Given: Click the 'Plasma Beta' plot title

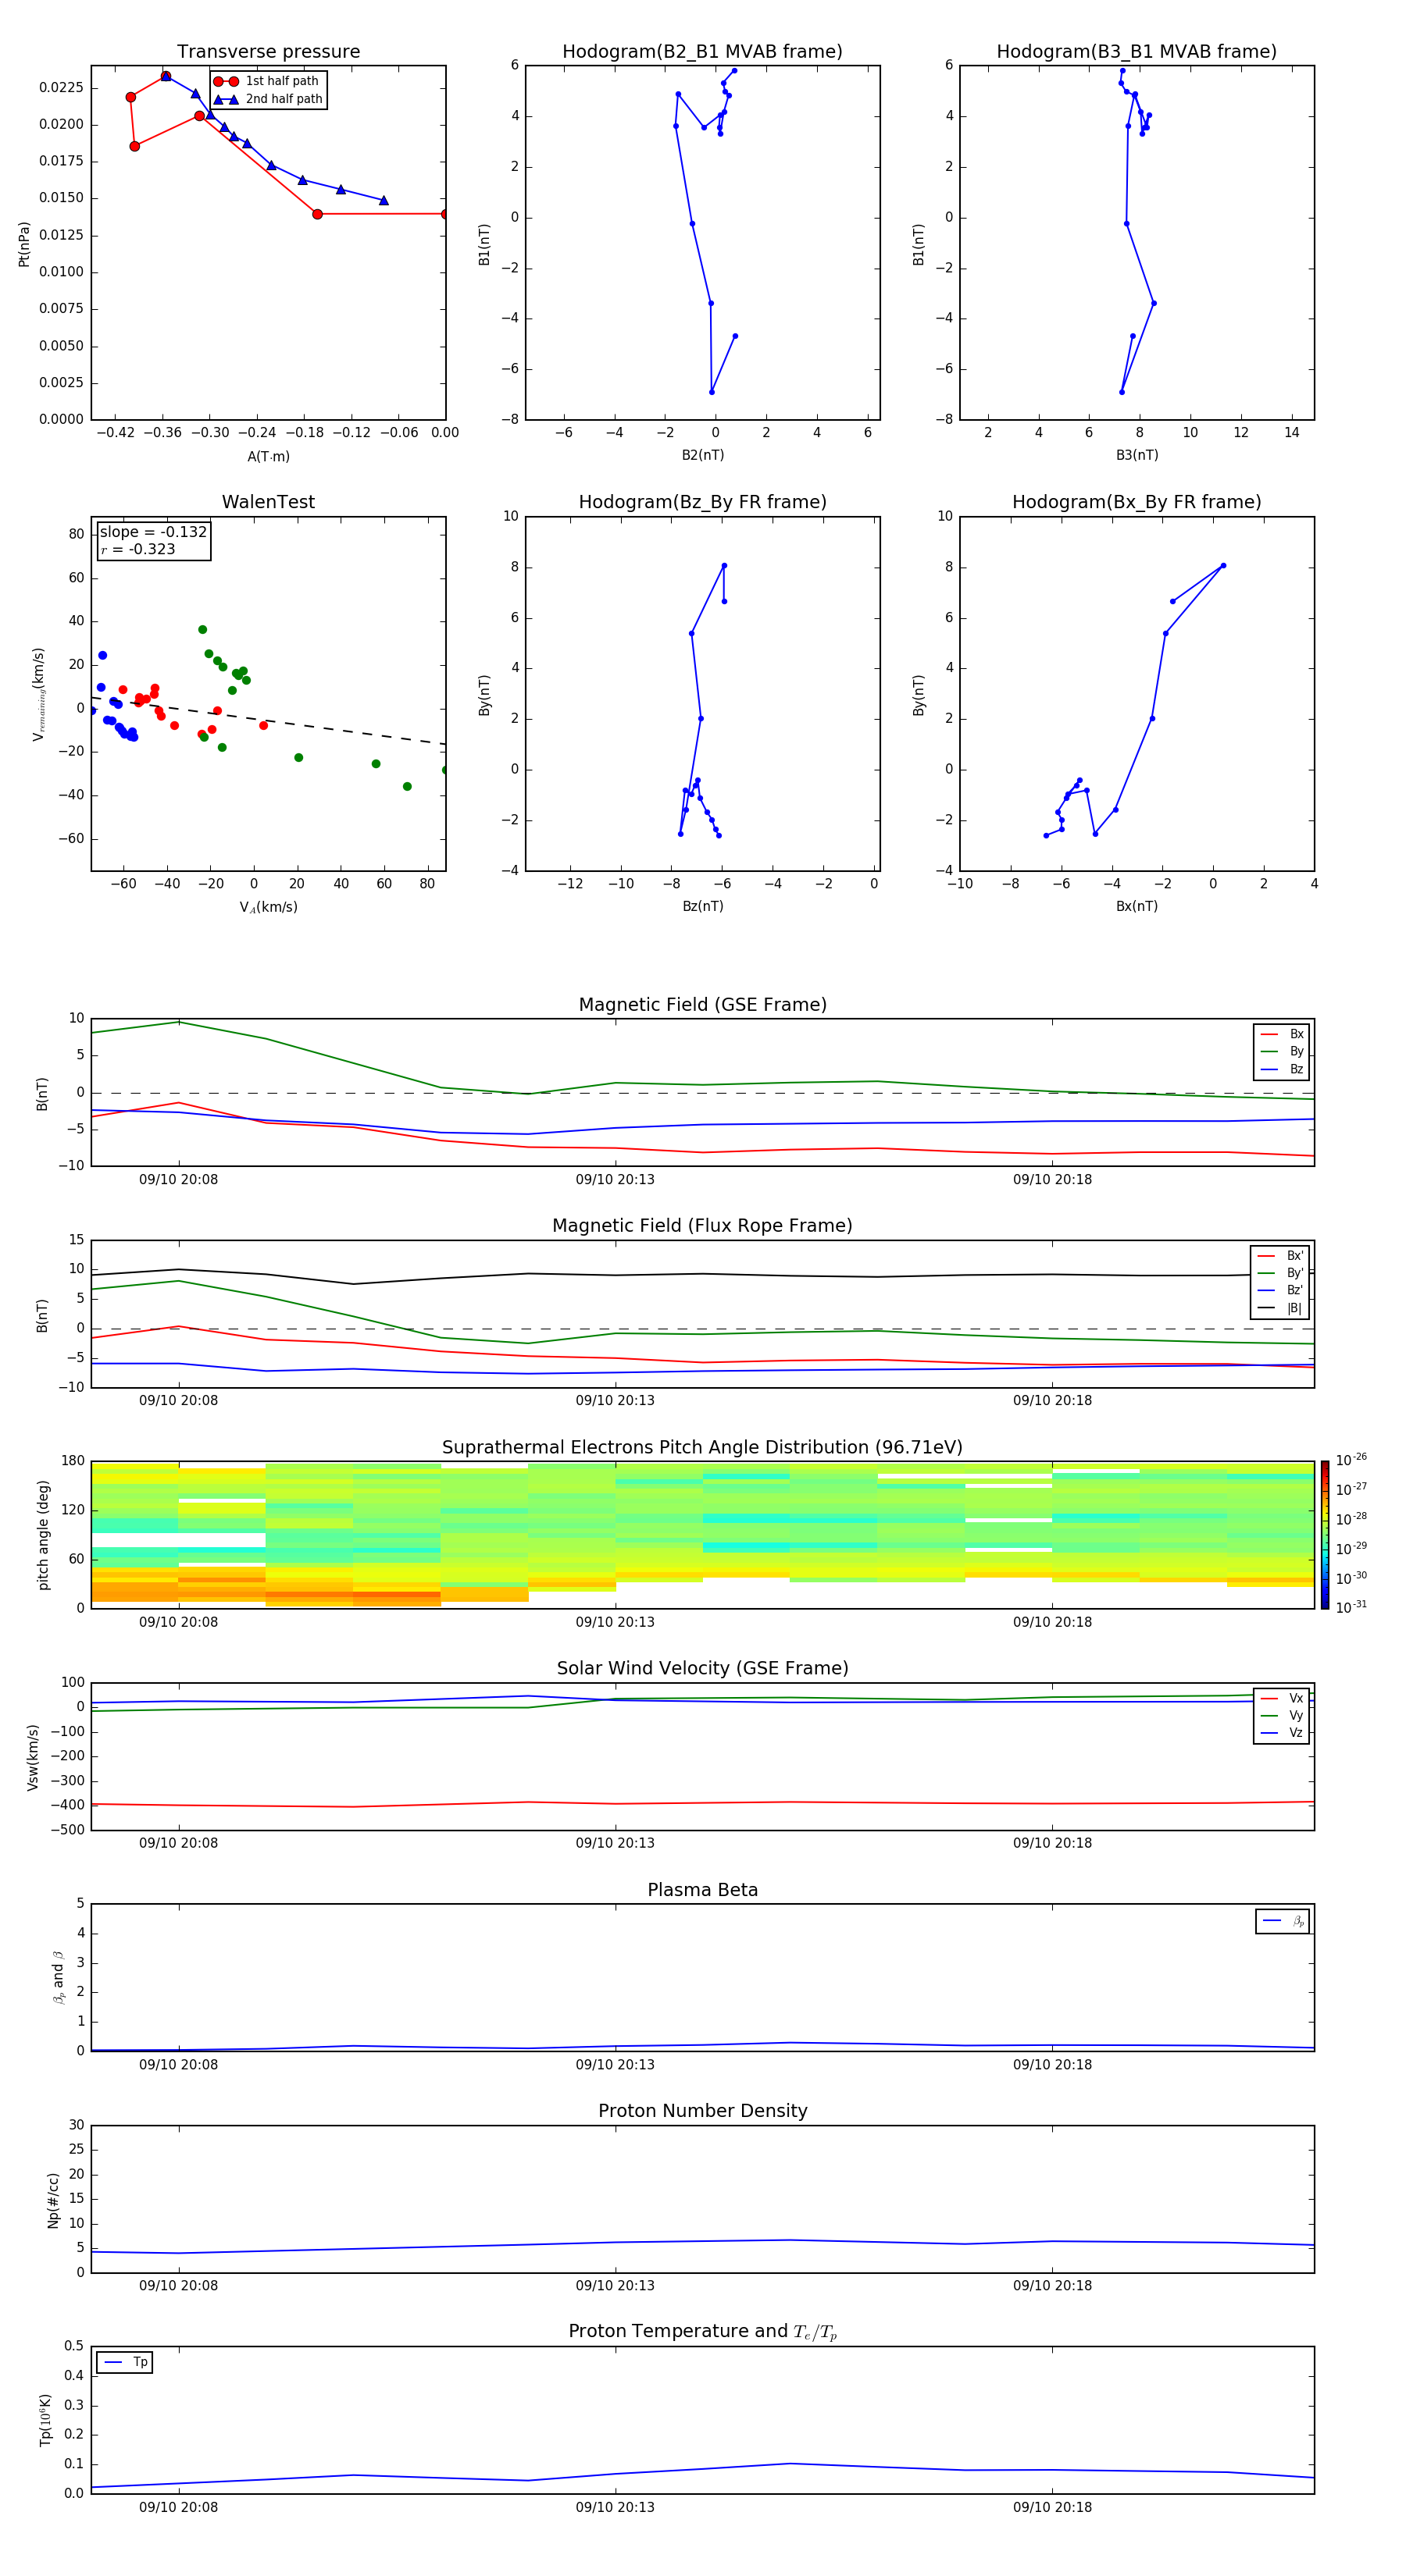Looking at the screenshot, I should point(702,1890).
